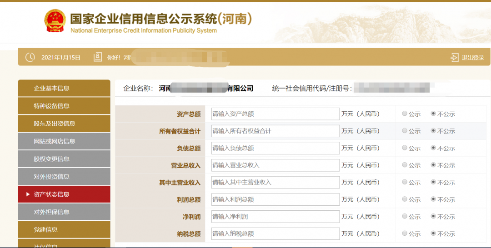Choose 不公示 for 其中主营业收入
The height and width of the screenshot is (248, 491).
433,182
